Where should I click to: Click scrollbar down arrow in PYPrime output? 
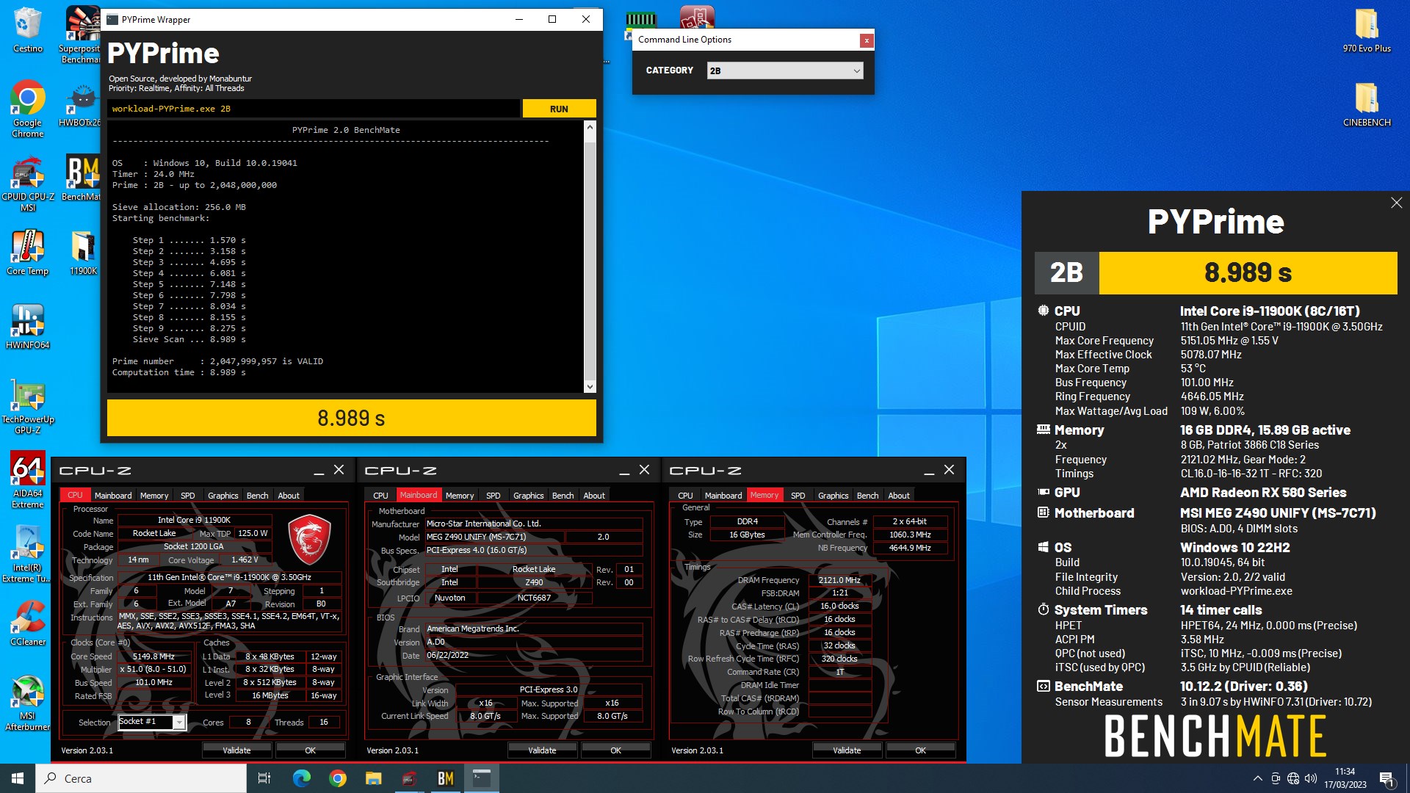point(589,386)
